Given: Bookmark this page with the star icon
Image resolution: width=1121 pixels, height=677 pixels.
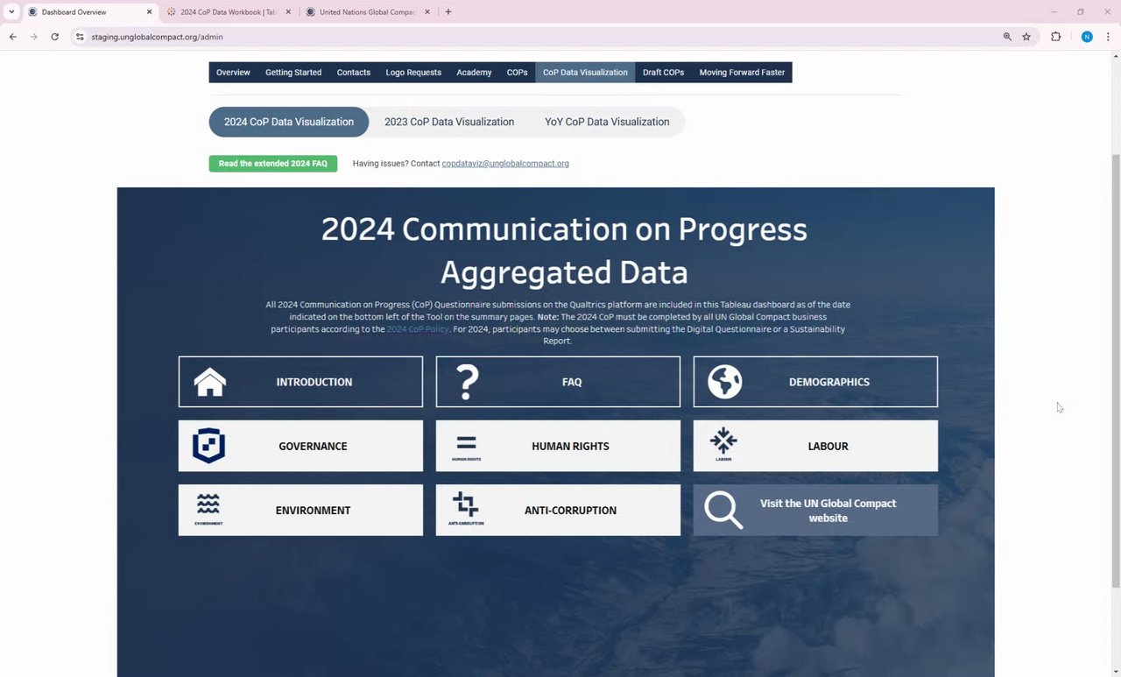Looking at the screenshot, I should 1026,37.
